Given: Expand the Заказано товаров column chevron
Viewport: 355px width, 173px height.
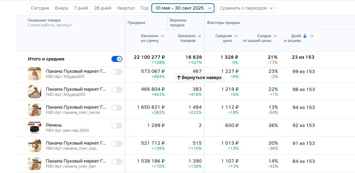Looking at the screenshot, I should 199,36.
